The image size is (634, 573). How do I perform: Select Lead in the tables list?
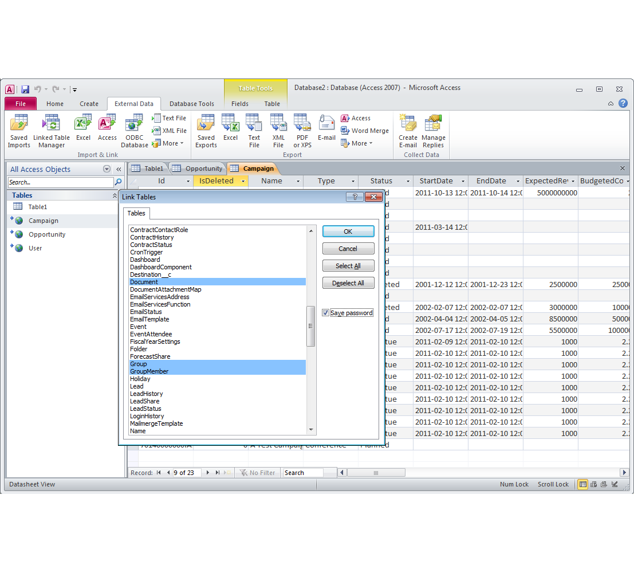[x=218, y=386]
